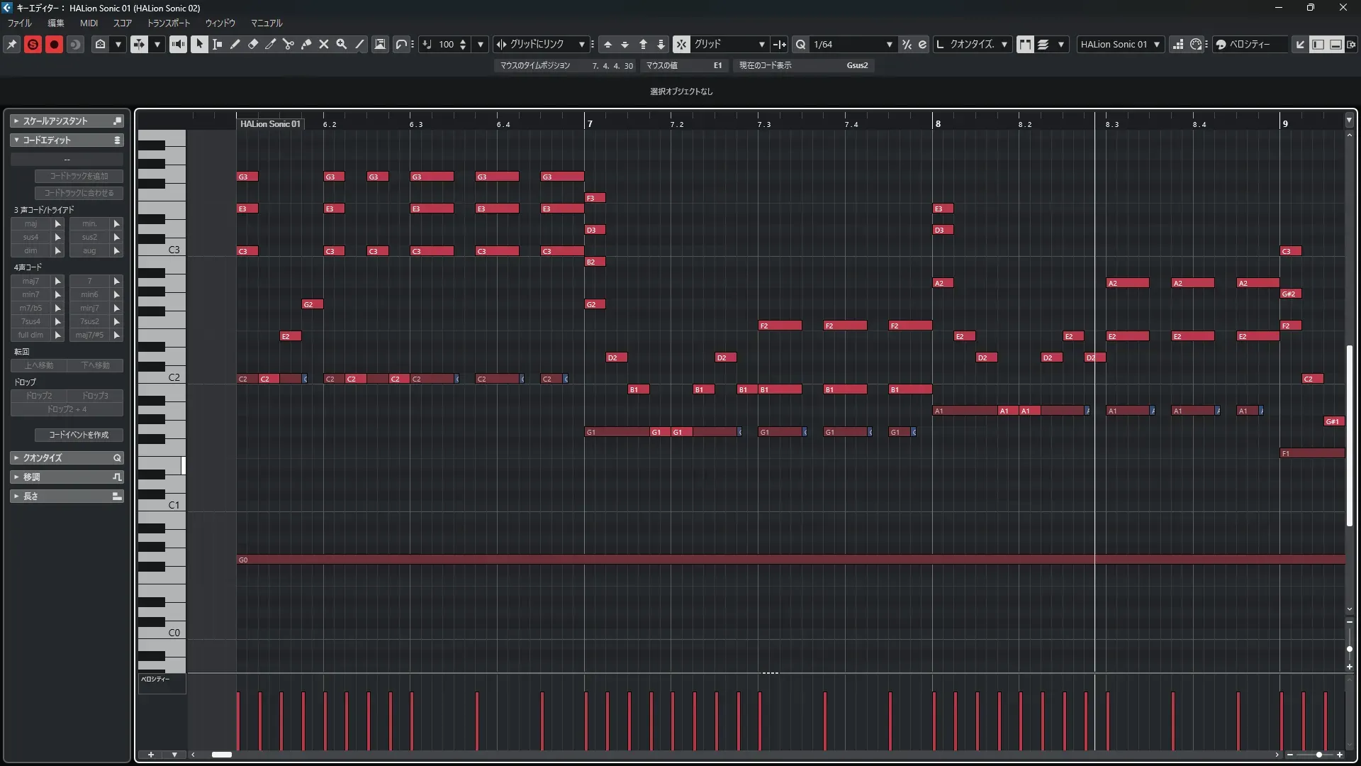Screen dimensions: 1361x766
Task: Select the Glue tool
Action: point(306,44)
